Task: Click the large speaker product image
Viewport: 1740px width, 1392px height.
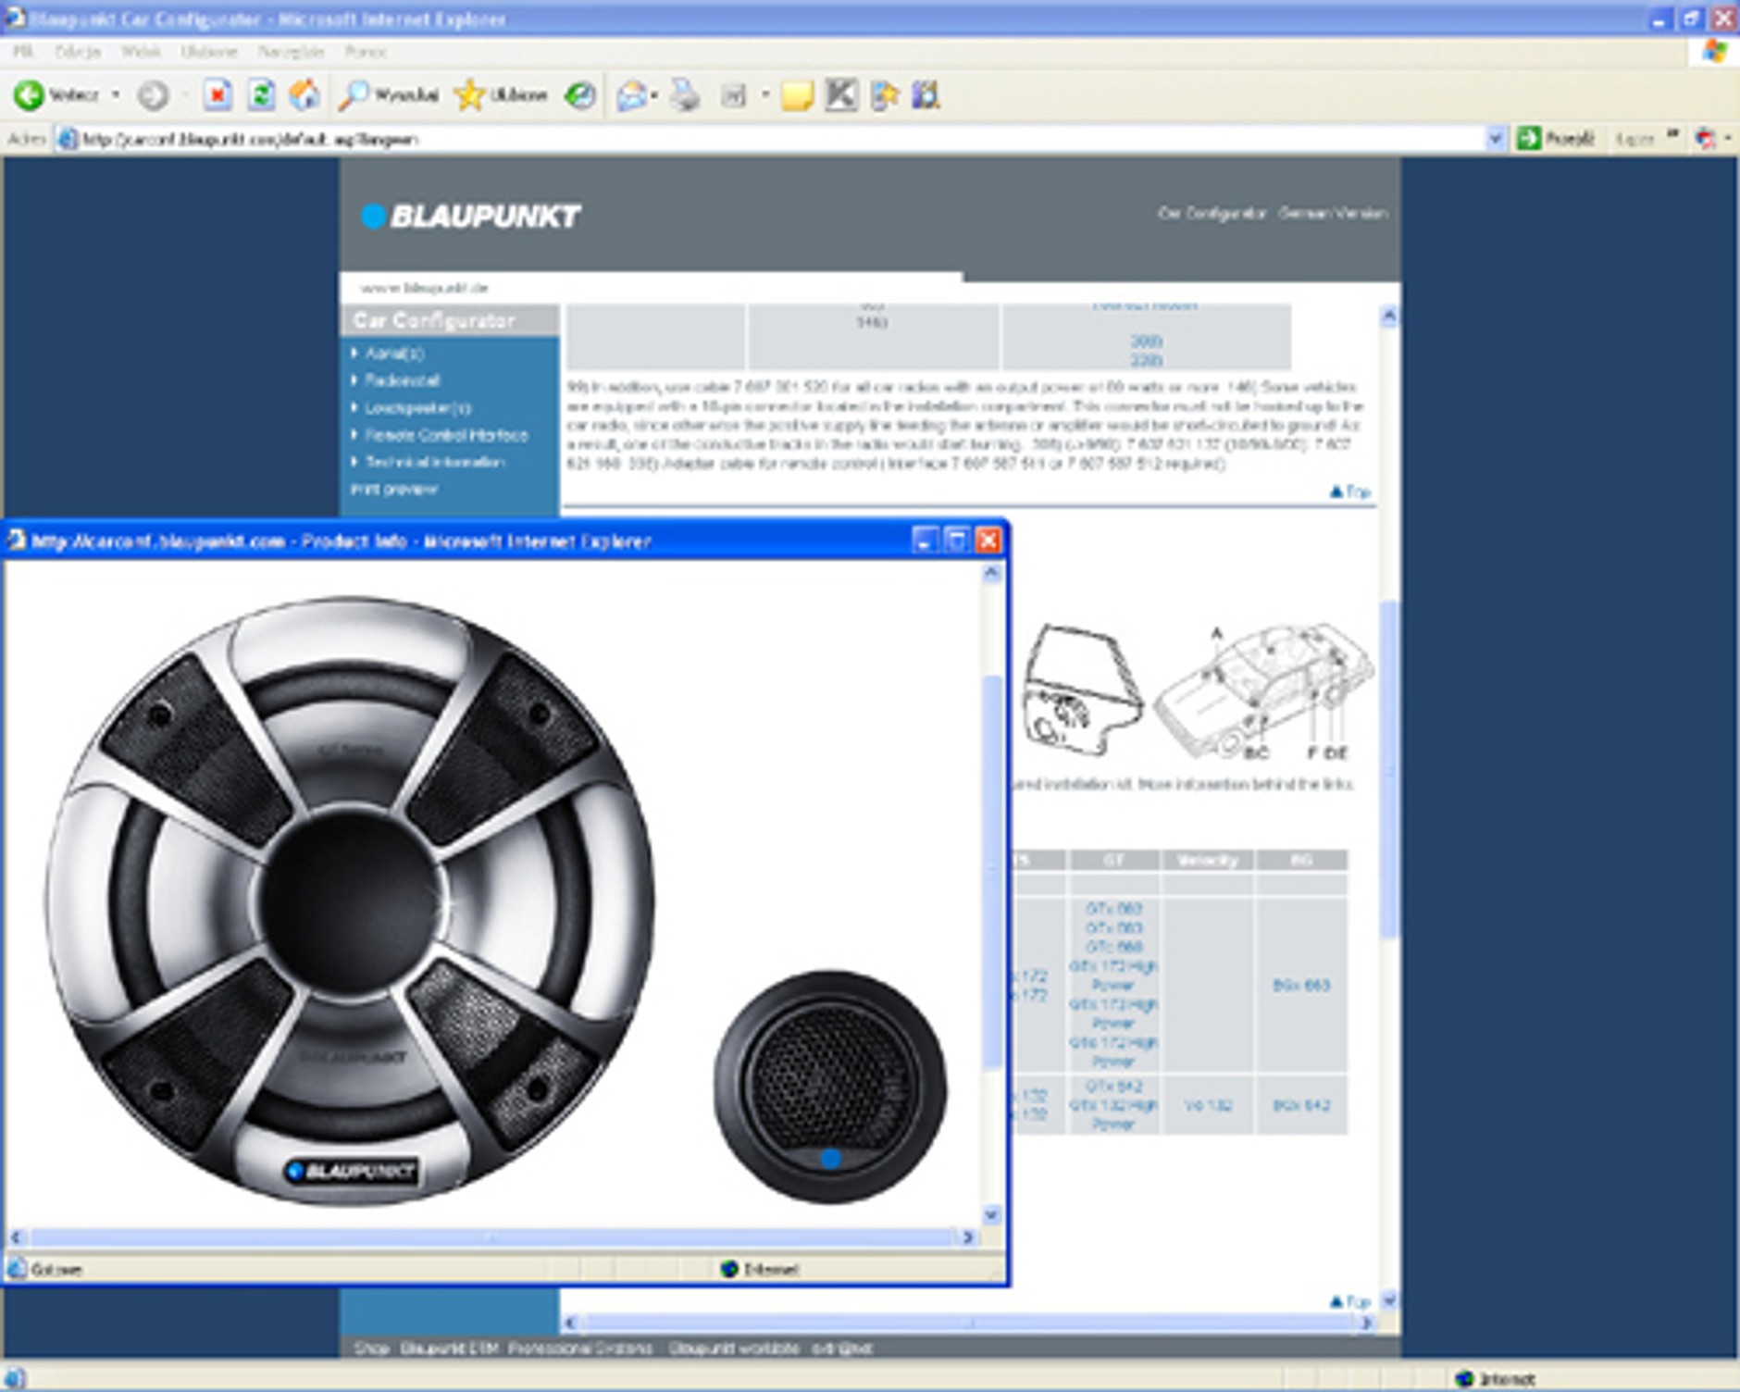Action: (x=350, y=901)
